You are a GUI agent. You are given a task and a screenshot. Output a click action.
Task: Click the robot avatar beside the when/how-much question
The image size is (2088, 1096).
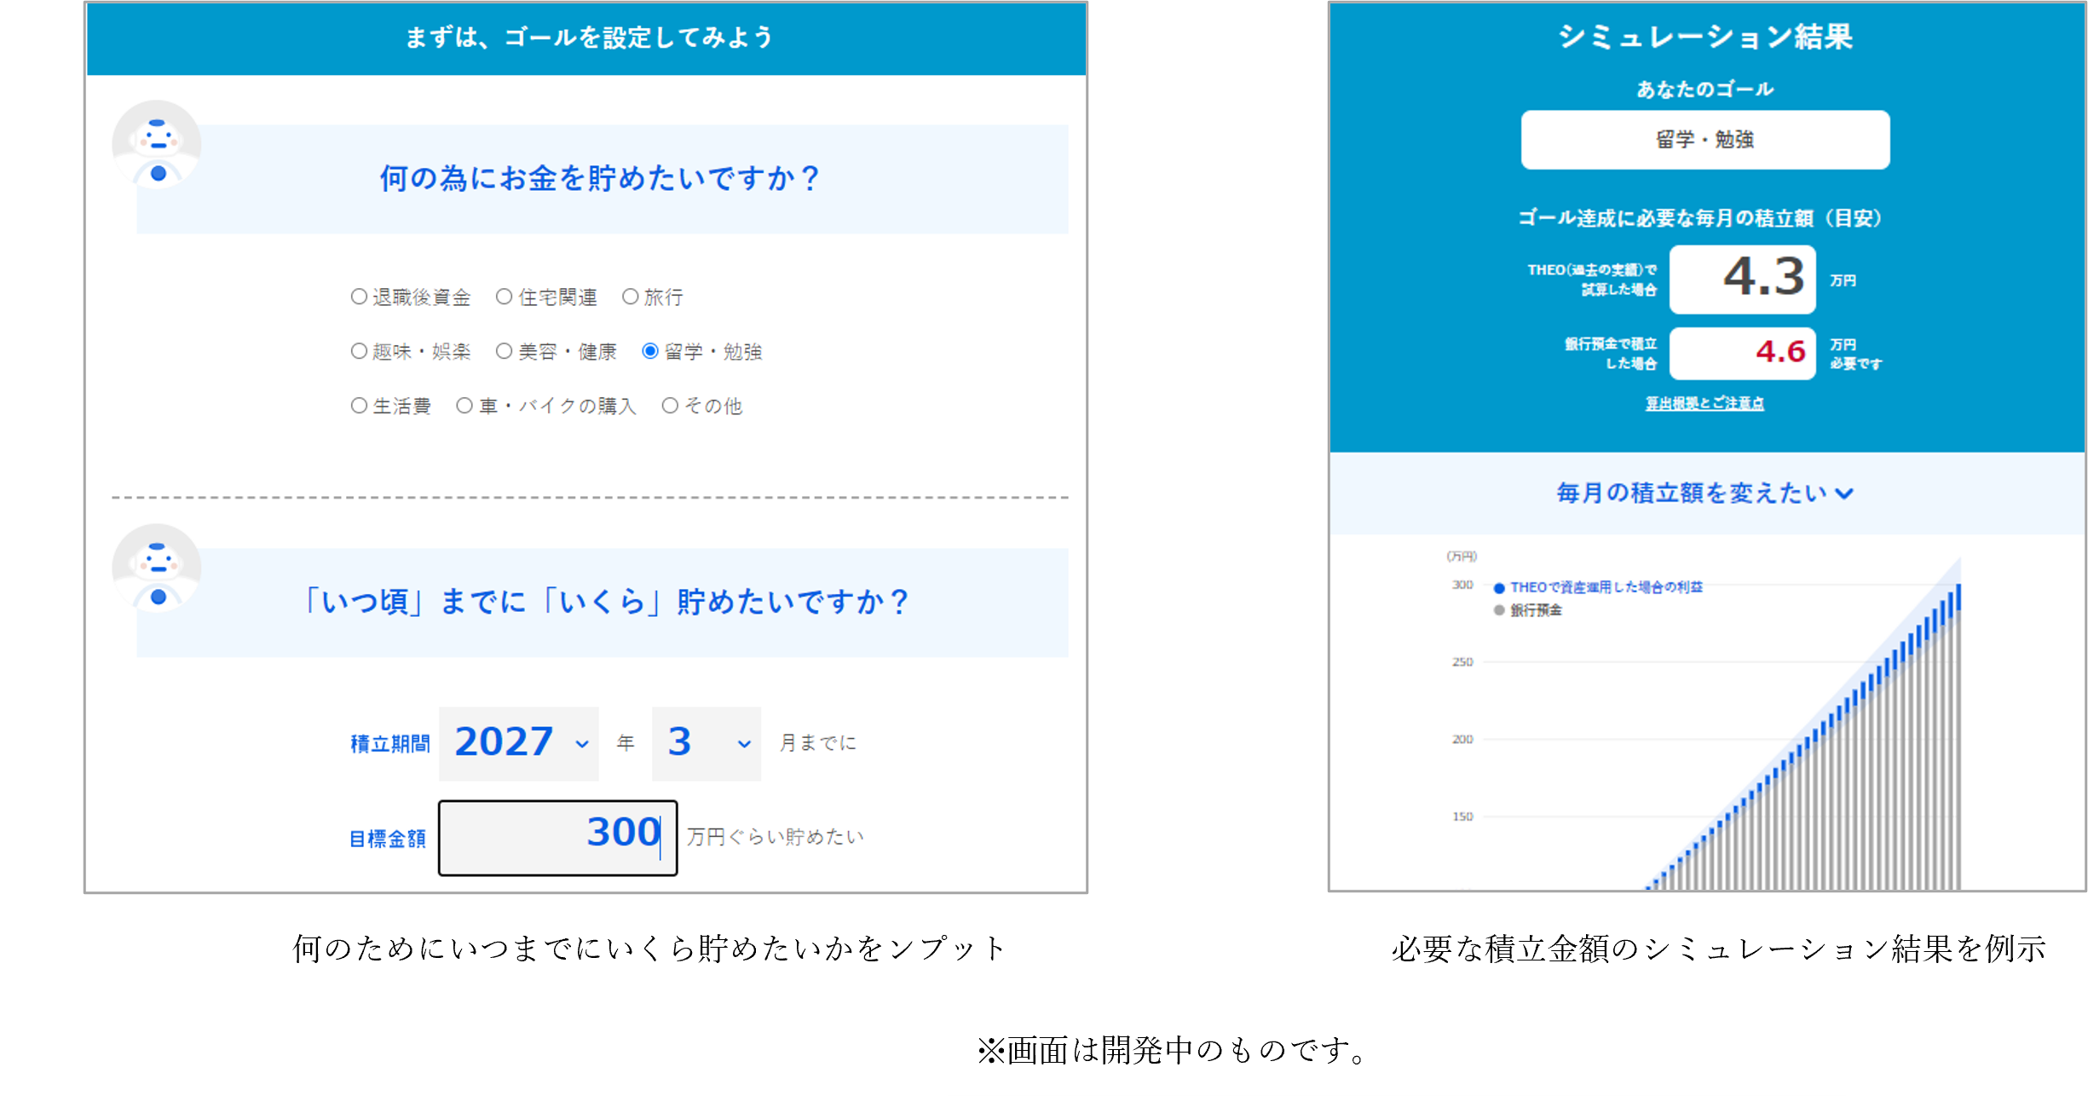coord(157,568)
